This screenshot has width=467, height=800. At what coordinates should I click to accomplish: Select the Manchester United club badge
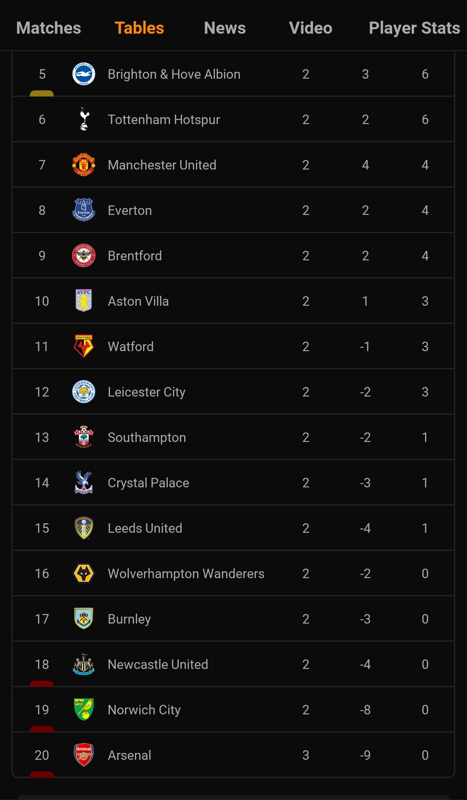click(x=83, y=165)
